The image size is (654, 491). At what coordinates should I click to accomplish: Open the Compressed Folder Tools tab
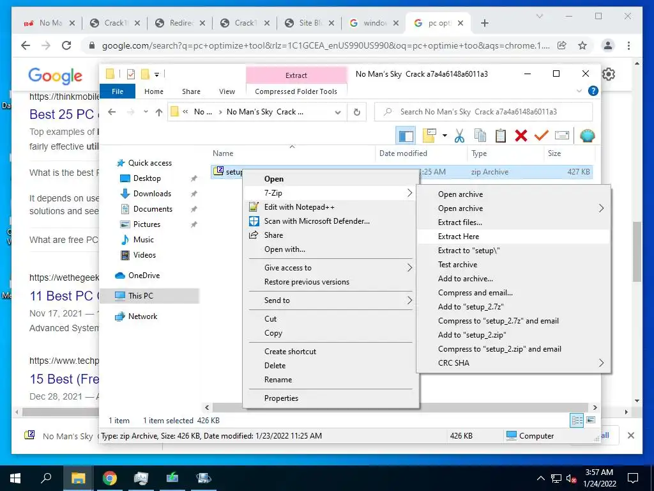pyautogui.click(x=296, y=91)
